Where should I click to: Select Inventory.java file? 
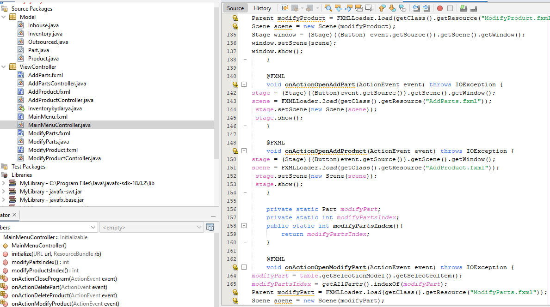pyautogui.click(x=45, y=34)
